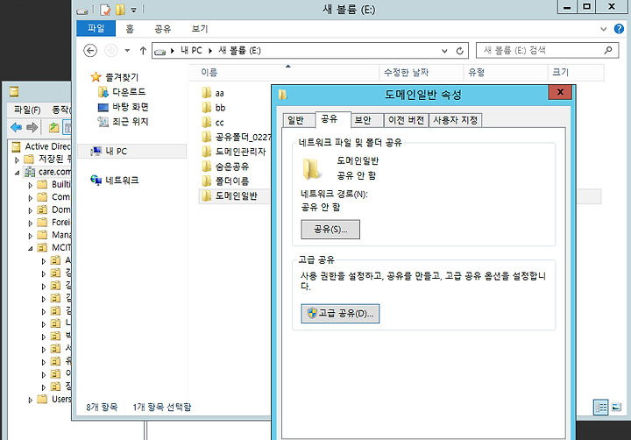
Task: Switch to the 사용자 지정 tab
Action: point(455,120)
